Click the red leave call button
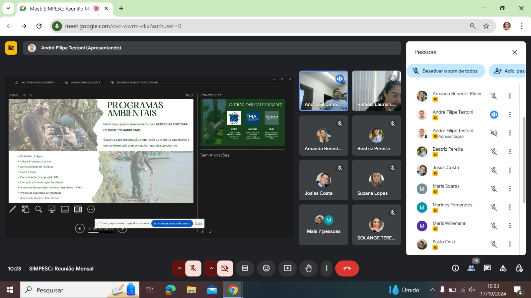The height and width of the screenshot is (298, 531). coord(347,268)
